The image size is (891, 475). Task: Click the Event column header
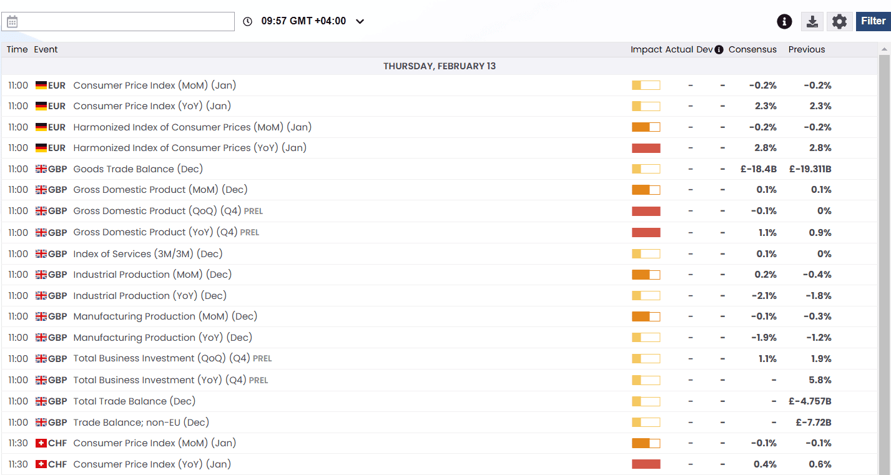coord(46,49)
